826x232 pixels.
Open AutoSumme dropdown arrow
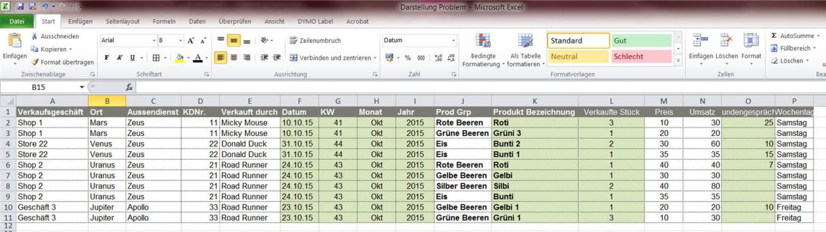point(818,36)
